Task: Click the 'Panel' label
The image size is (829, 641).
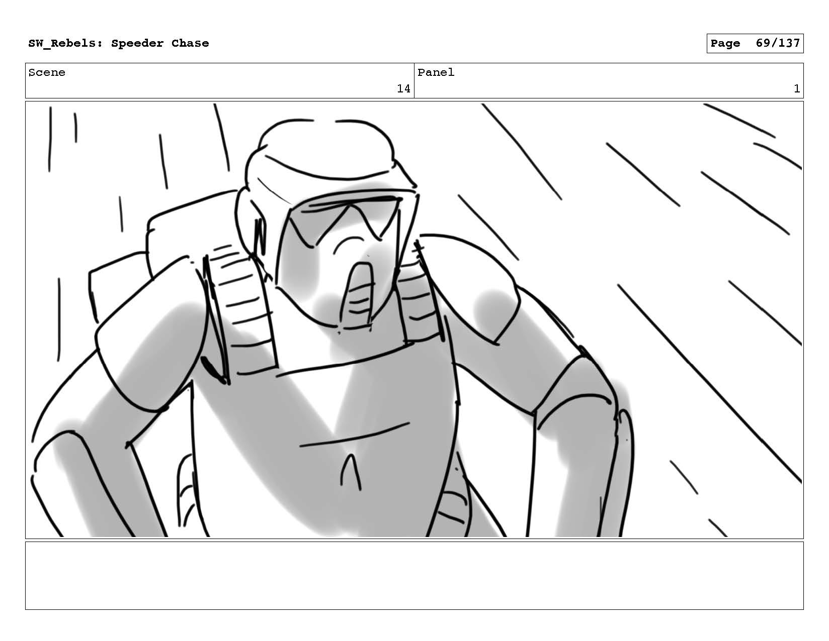Action: [436, 72]
